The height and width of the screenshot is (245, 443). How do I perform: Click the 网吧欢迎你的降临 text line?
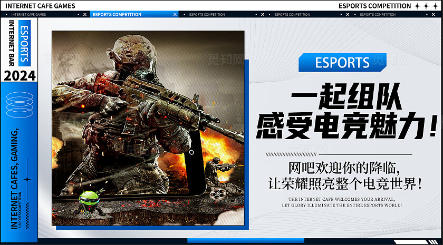(x=341, y=169)
